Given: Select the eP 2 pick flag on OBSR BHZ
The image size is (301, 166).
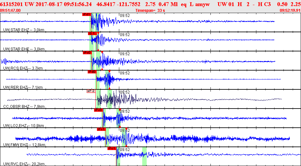Looking at the screenshot, I should (x=91, y=91).
